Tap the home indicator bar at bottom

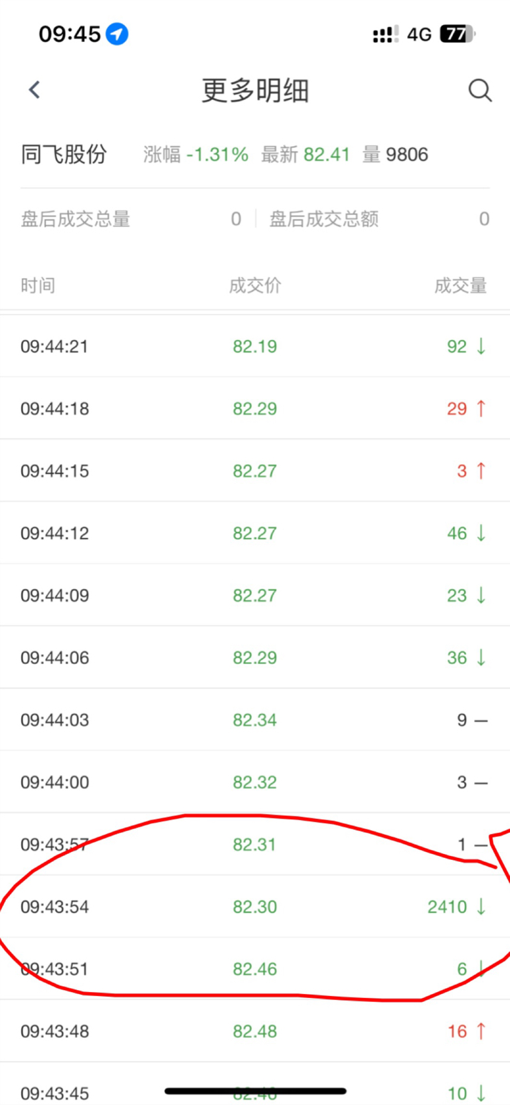coord(256,1091)
